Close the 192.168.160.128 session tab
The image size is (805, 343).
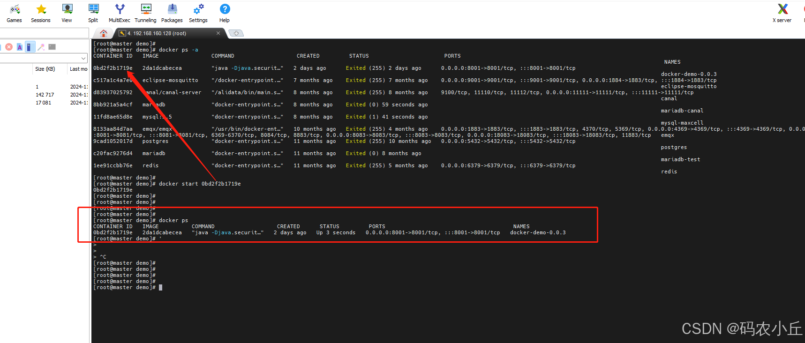click(x=218, y=33)
